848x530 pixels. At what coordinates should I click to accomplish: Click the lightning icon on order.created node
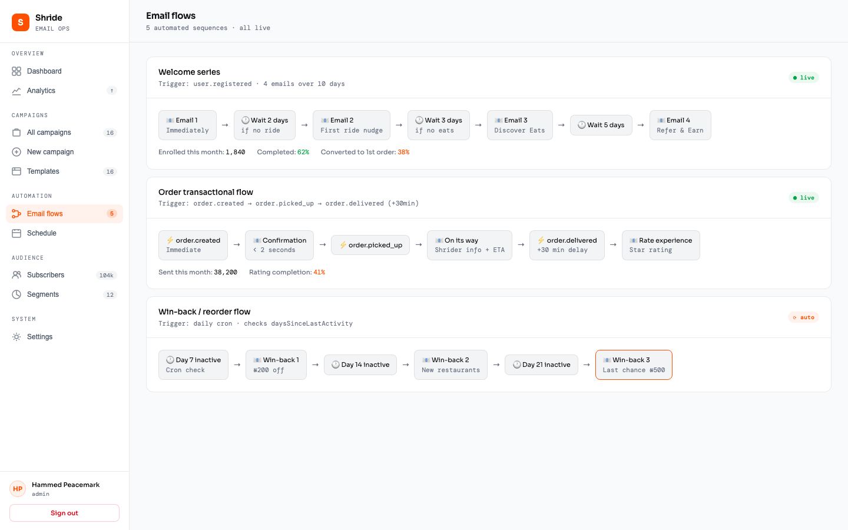pos(170,240)
